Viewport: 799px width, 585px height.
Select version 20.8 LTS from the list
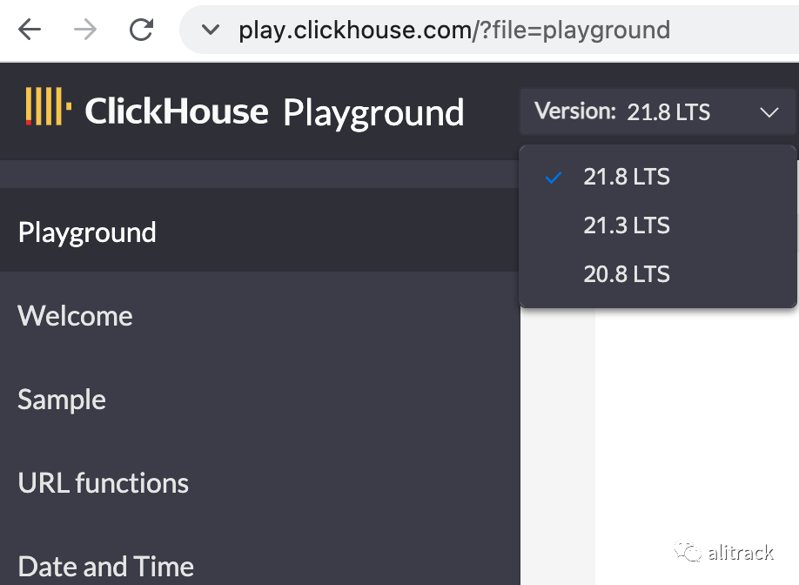627,273
